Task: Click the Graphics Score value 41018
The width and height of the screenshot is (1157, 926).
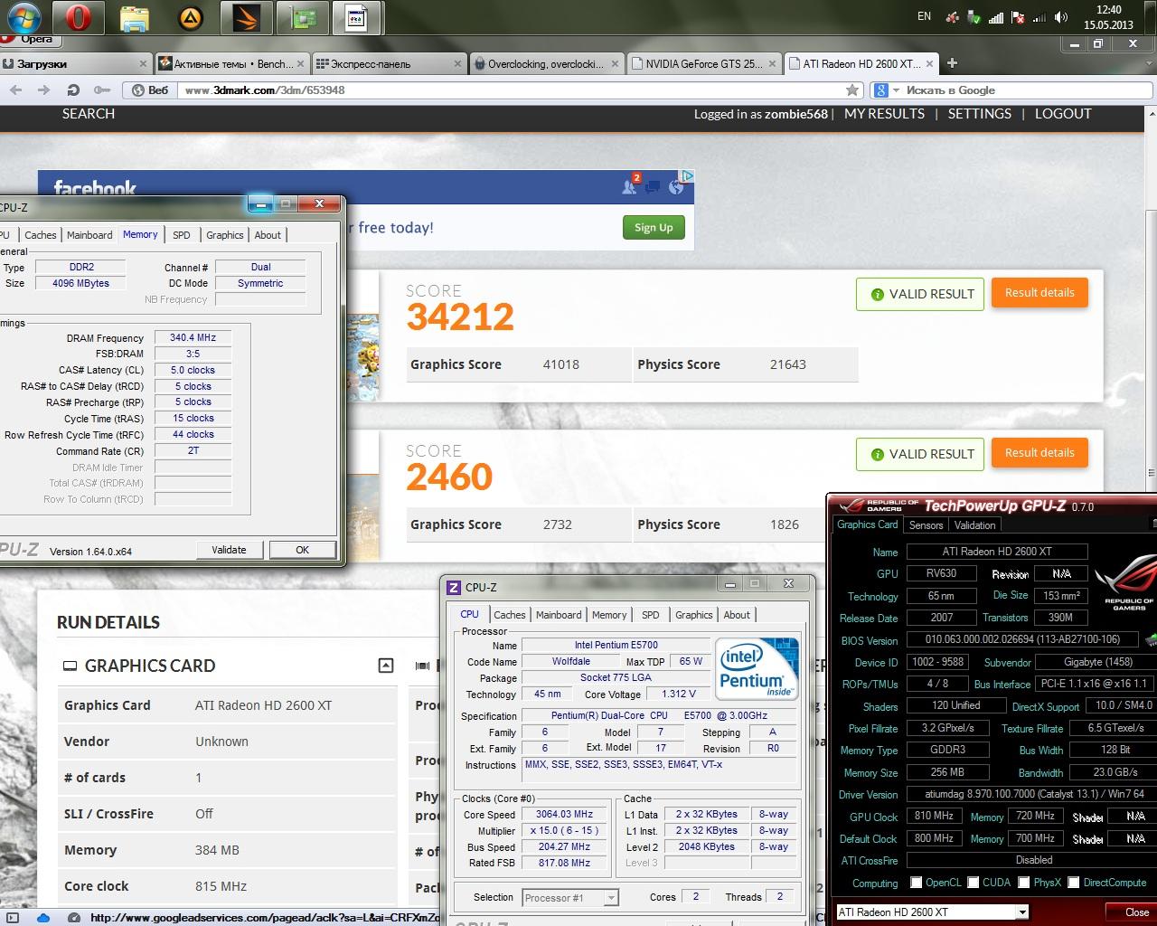Action: coord(561,364)
